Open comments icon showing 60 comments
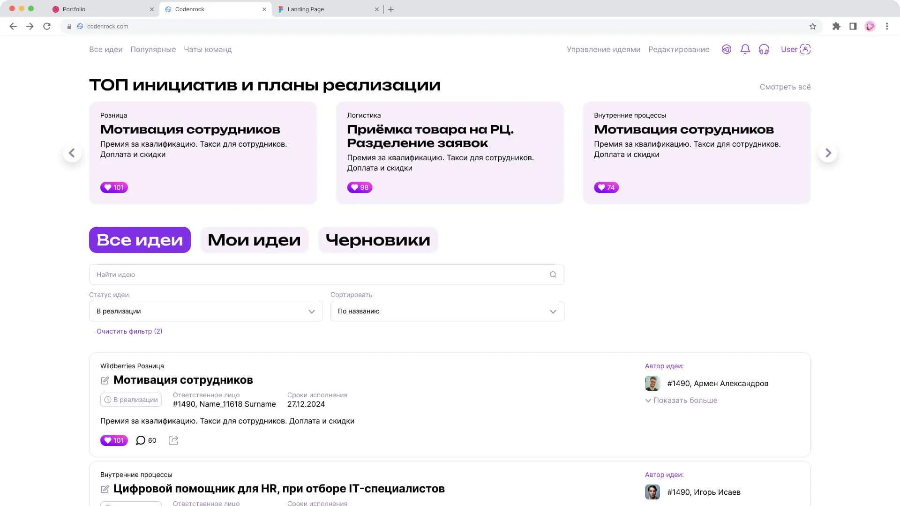 point(140,440)
